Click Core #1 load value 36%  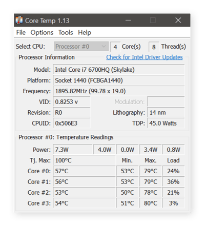[173, 182]
